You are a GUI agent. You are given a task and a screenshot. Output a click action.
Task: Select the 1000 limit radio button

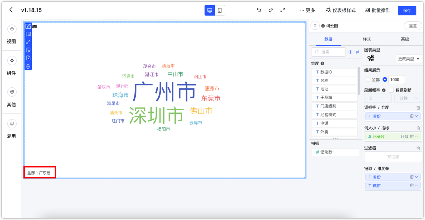(x=385, y=80)
